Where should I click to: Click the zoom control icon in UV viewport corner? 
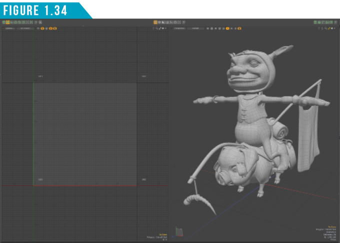pyautogui.click(x=157, y=28)
